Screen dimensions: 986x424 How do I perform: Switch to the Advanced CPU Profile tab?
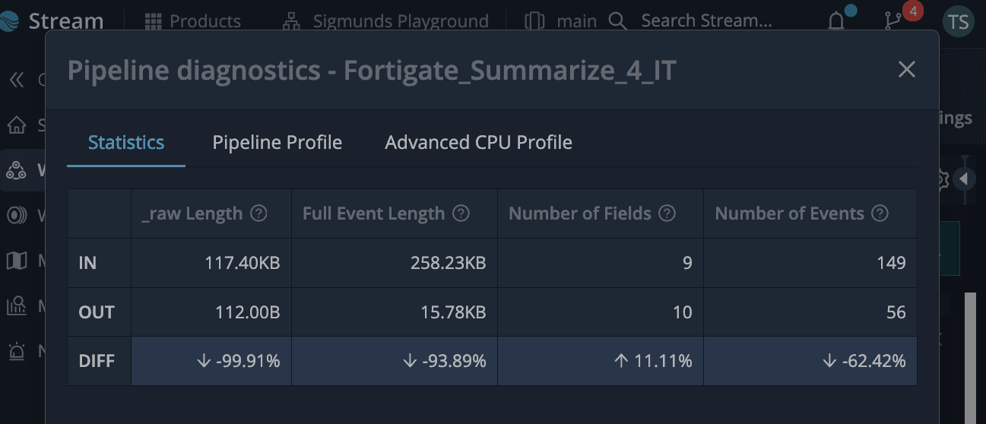point(478,143)
